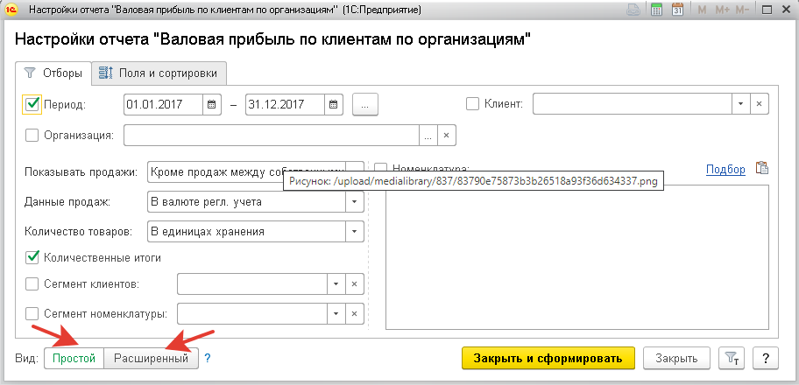
Task: Expand the Данные продаж dropdown
Action: tap(355, 202)
